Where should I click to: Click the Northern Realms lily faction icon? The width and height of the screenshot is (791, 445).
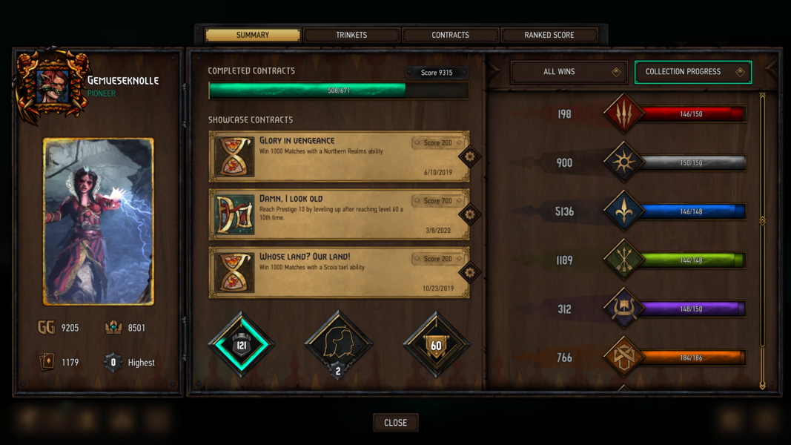623,211
